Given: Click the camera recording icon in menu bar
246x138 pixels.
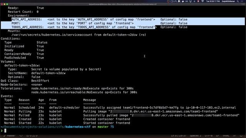Looking at the screenshot, I should (172, 1).
